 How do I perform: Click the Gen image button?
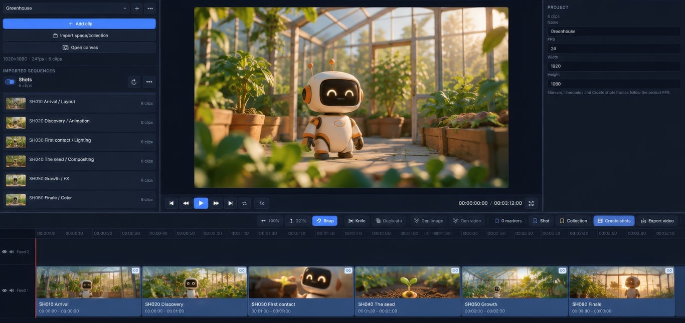[x=428, y=221]
